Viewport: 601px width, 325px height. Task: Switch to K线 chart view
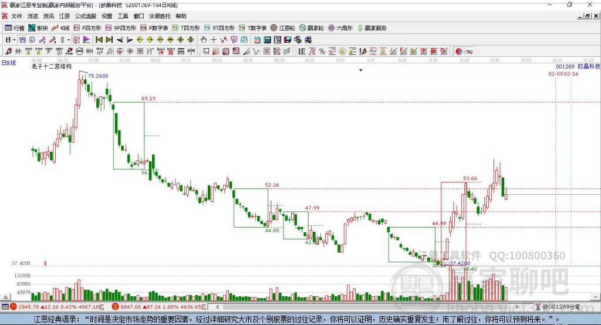60,28
